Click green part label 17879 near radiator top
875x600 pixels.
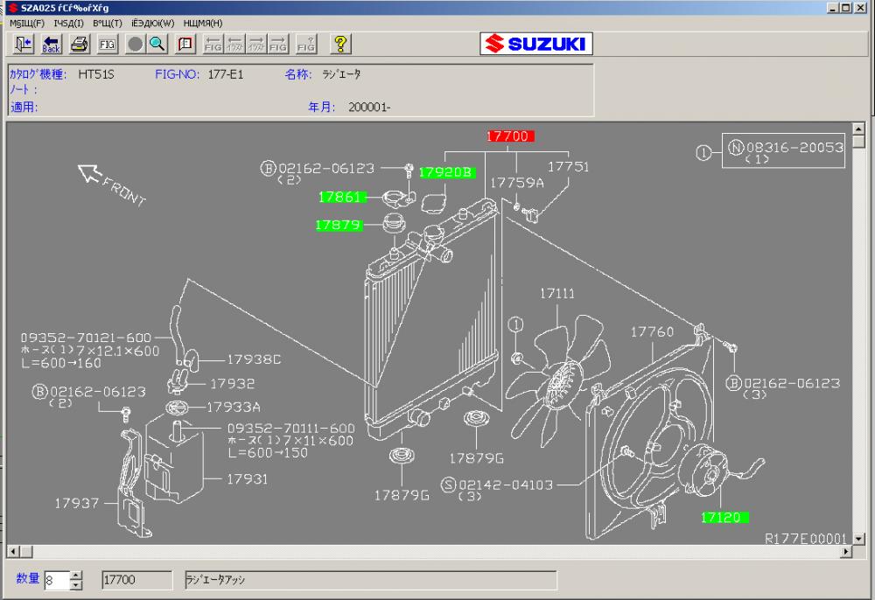tap(339, 225)
